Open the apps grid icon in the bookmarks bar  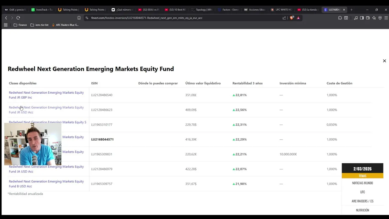tap(5, 25)
